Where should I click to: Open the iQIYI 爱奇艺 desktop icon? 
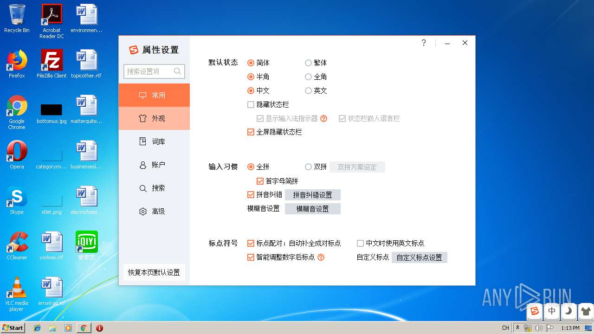[87, 246]
